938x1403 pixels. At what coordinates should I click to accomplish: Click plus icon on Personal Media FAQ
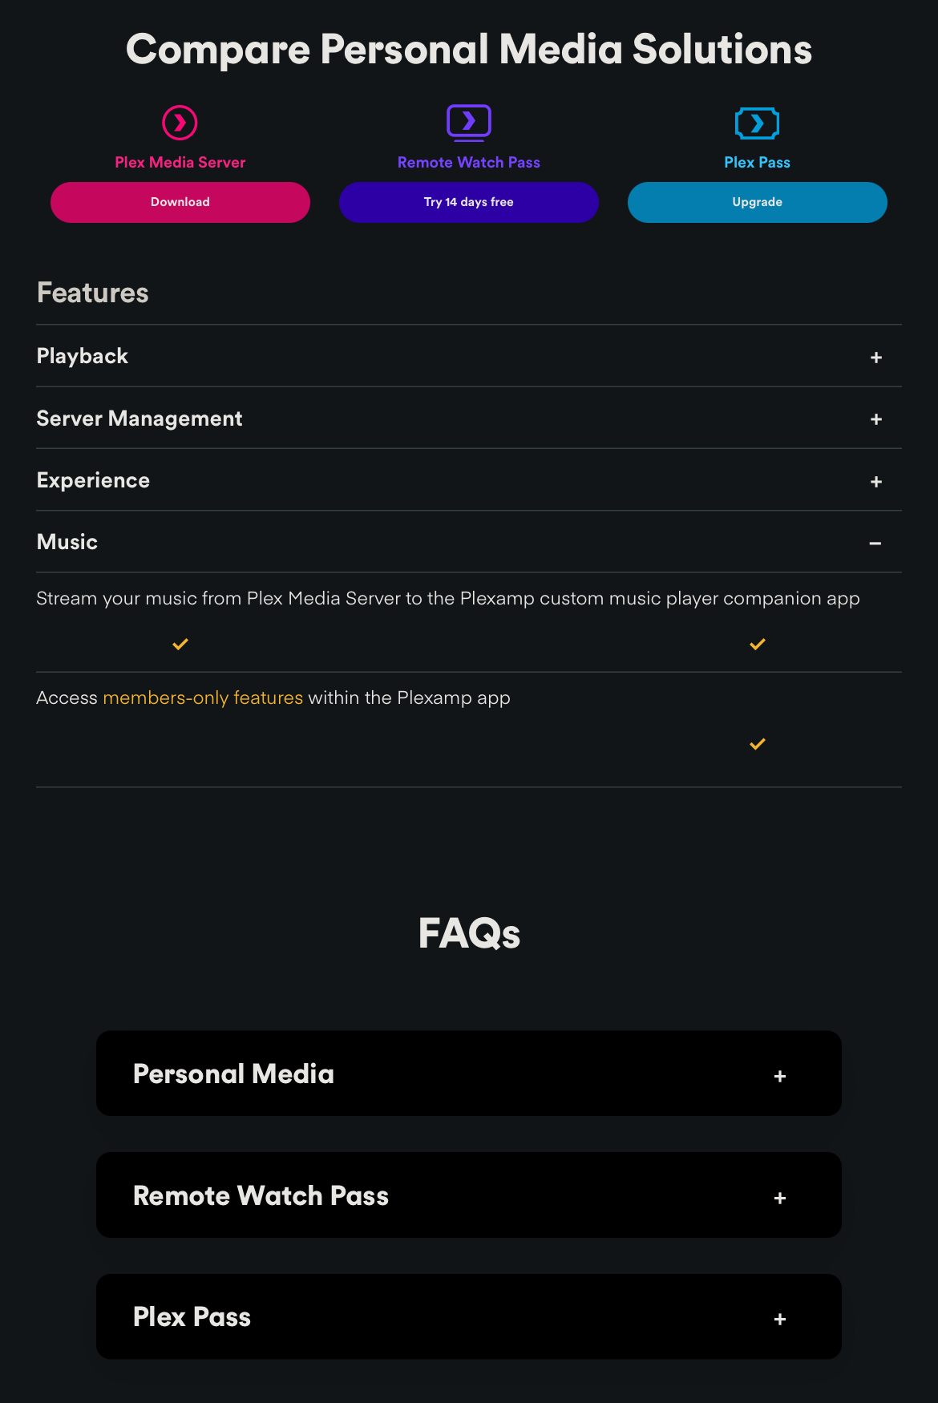pyautogui.click(x=780, y=1077)
